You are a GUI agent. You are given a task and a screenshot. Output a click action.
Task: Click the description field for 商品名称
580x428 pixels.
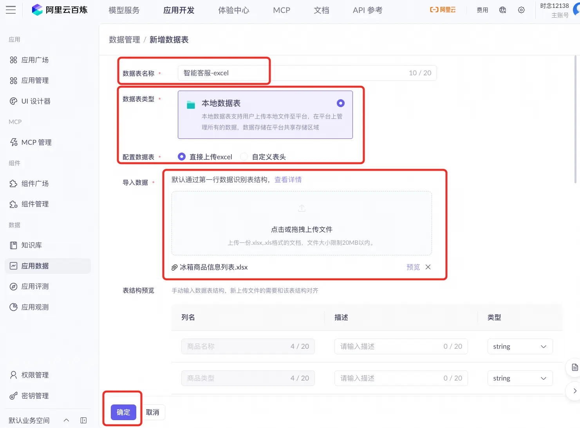(401, 346)
